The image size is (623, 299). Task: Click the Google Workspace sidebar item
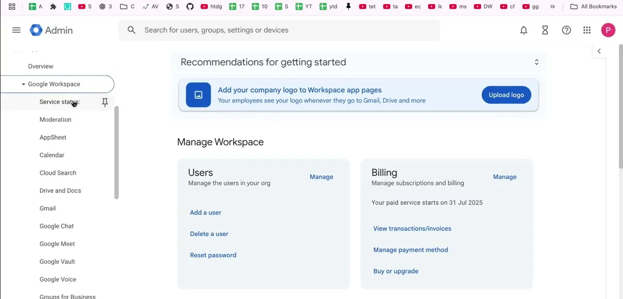[x=57, y=84]
